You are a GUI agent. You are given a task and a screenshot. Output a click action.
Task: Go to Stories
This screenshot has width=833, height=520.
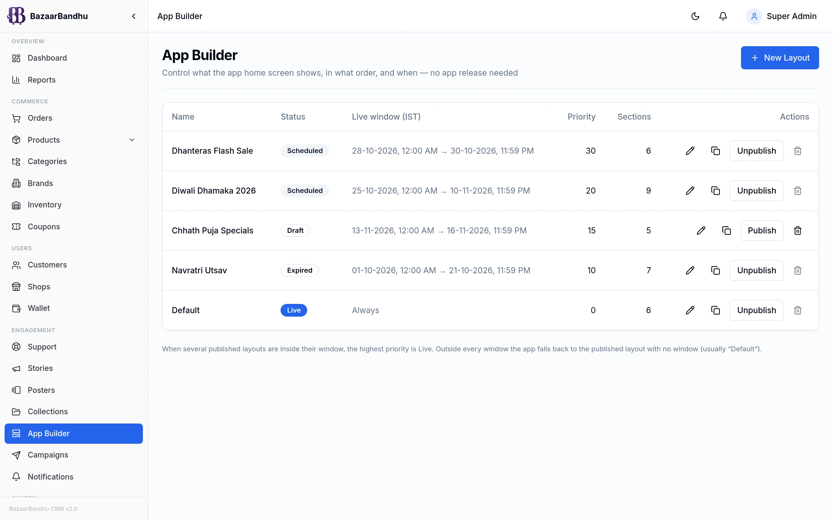[x=74, y=368]
